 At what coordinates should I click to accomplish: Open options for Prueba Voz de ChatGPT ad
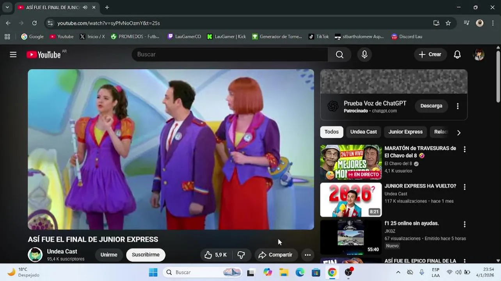coord(458,106)
